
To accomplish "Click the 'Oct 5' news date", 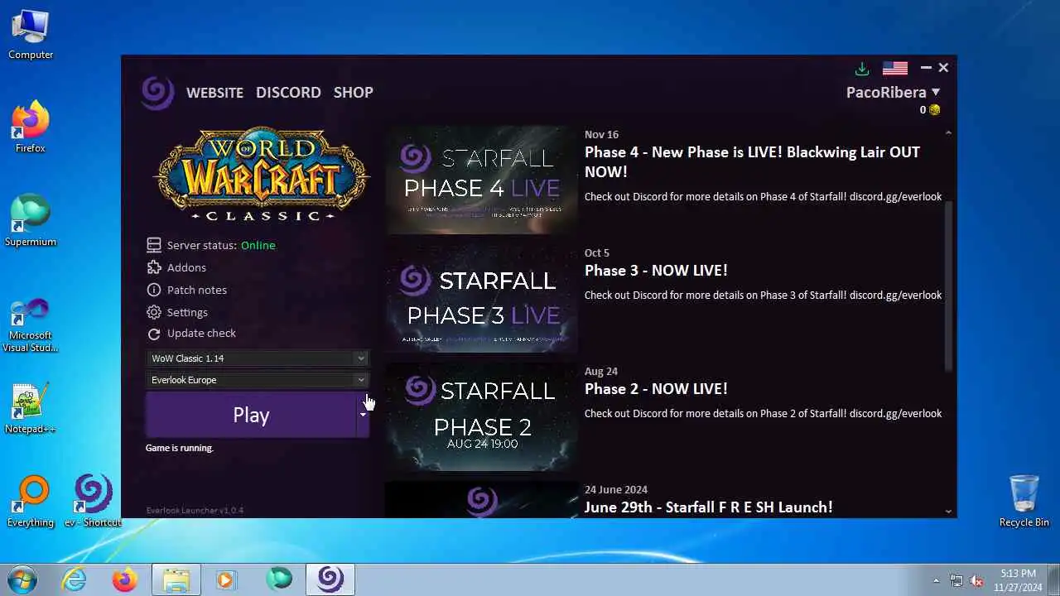I will [x=596, y=252].
